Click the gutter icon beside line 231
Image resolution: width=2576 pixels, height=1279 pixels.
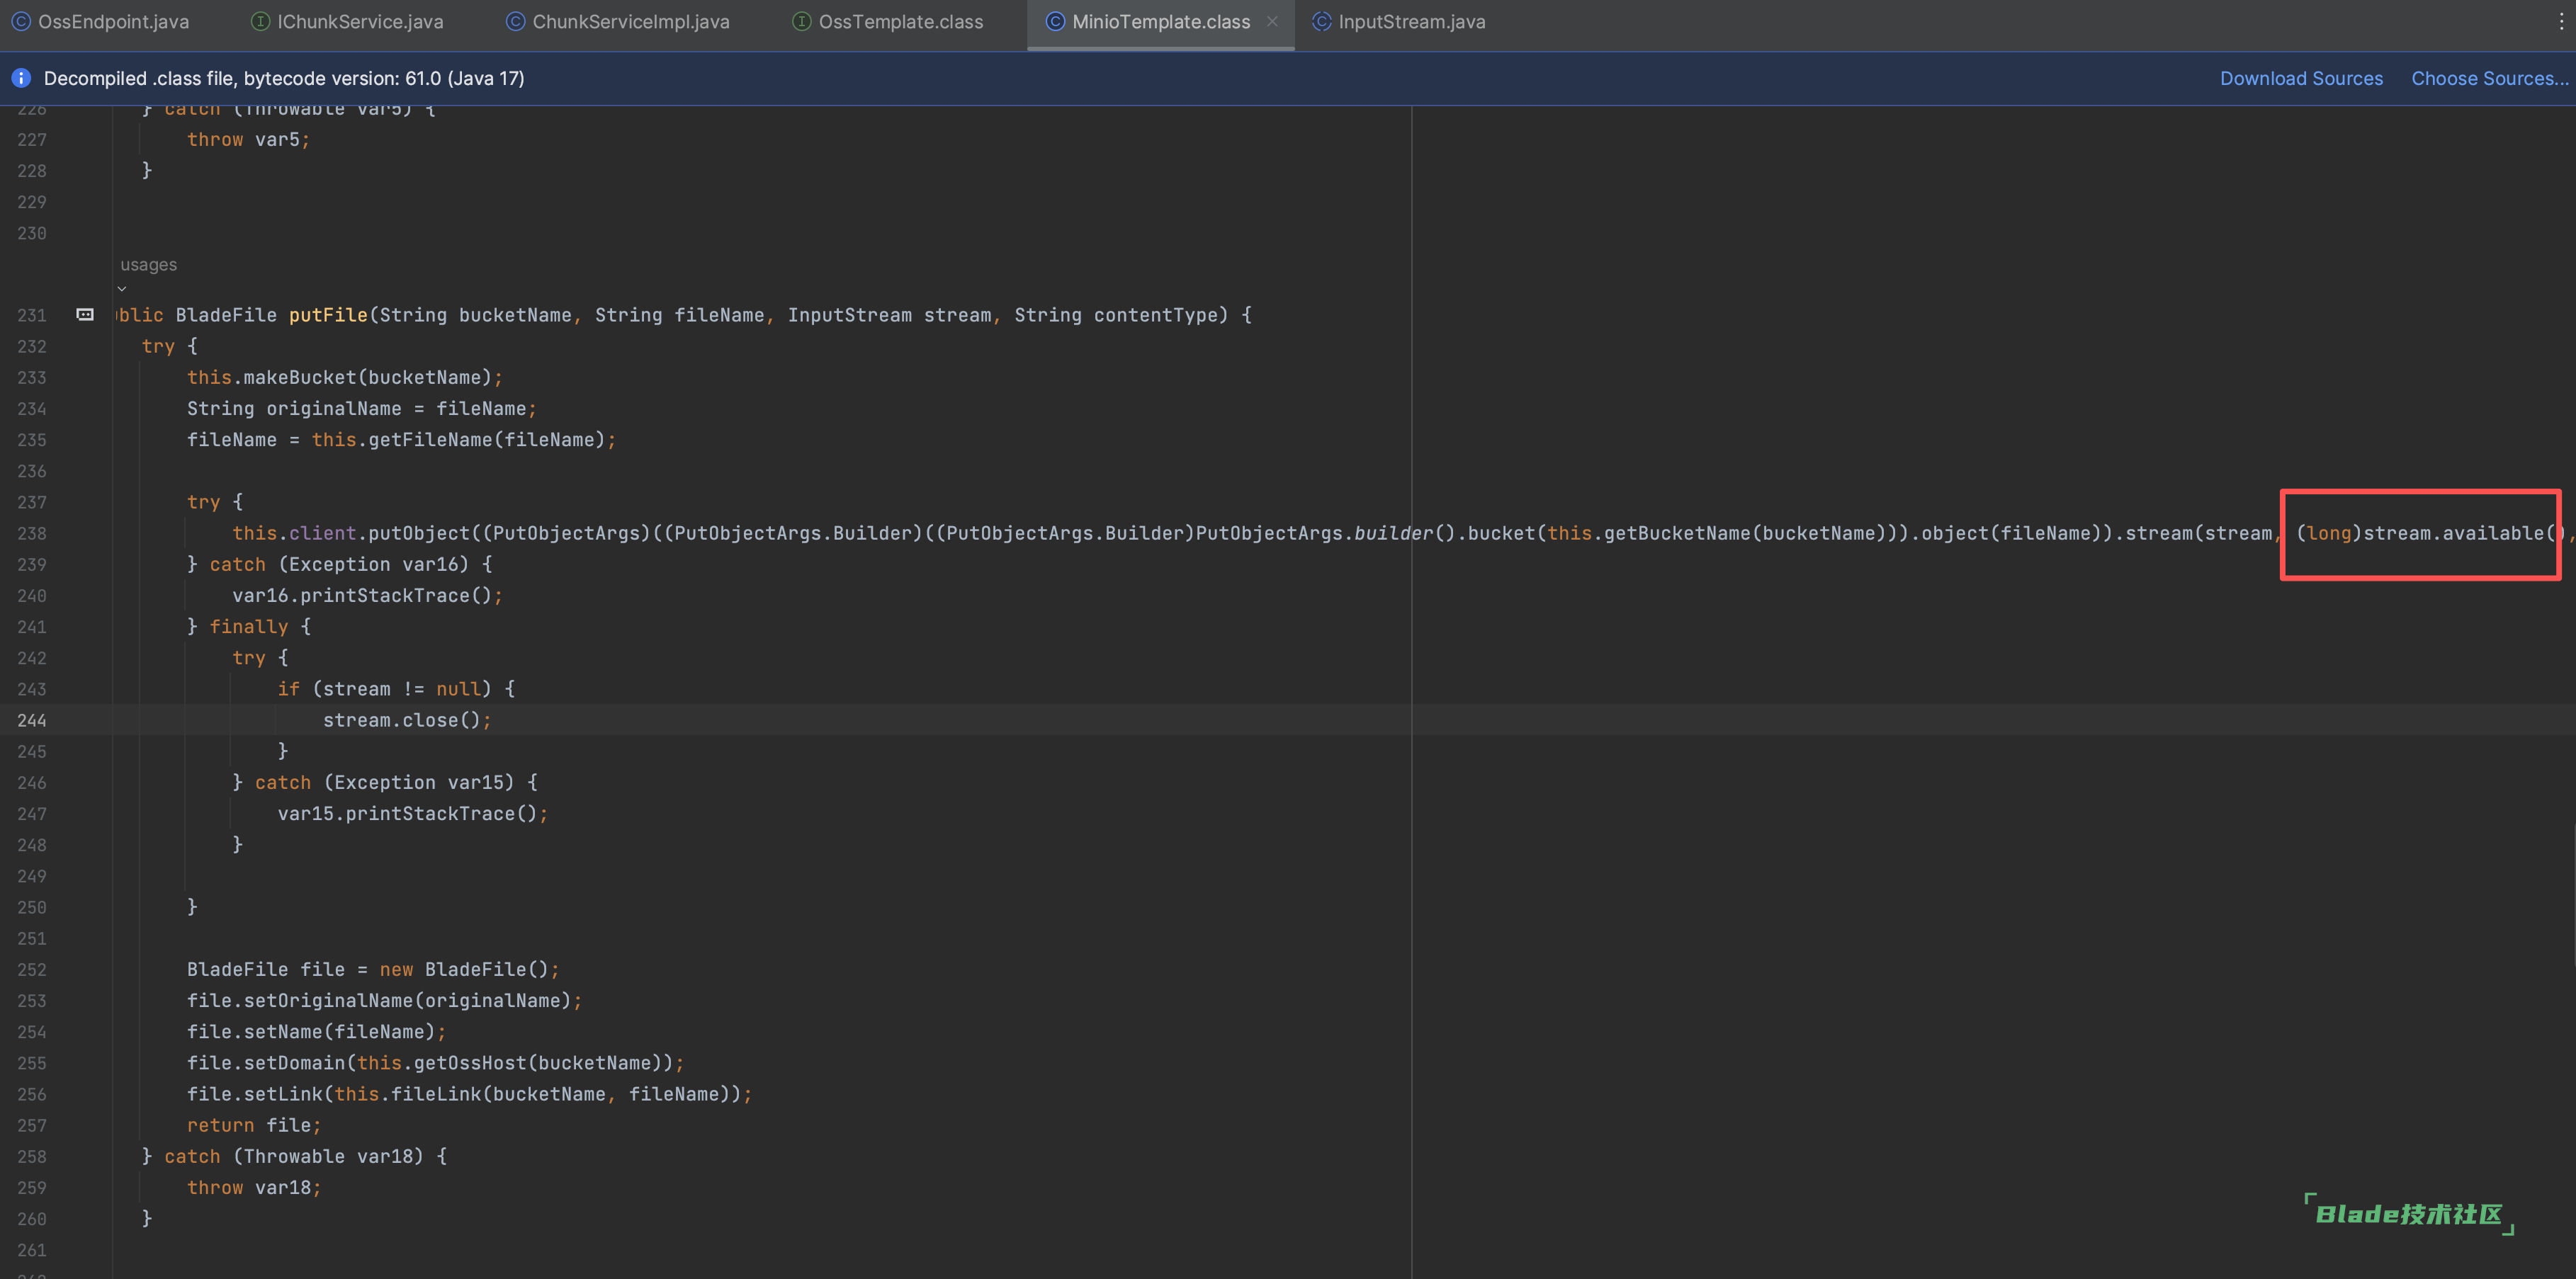pyautogui.click(x=85, y=315)
